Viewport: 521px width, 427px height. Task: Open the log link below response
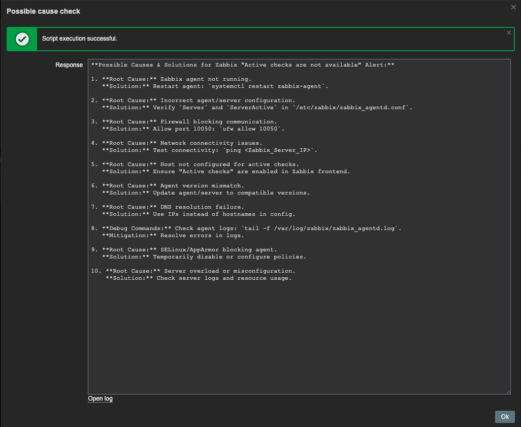[x=100, y=399]
